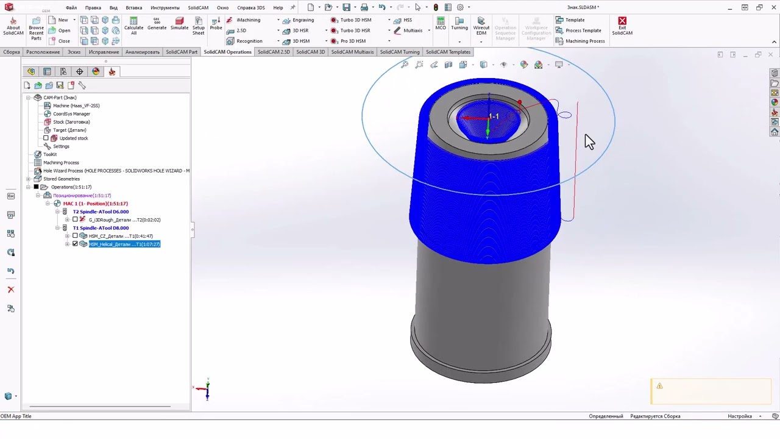Uncheck the HSM_Helical operation checkbox
780x439 pixels.
point(76,244)
